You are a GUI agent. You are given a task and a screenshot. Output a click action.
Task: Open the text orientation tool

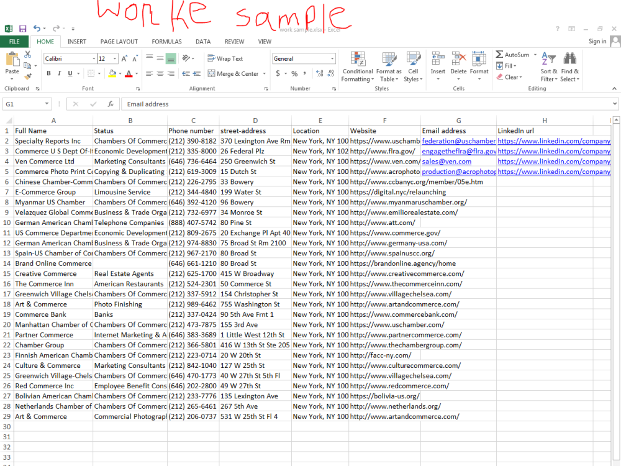pos(186,58)
